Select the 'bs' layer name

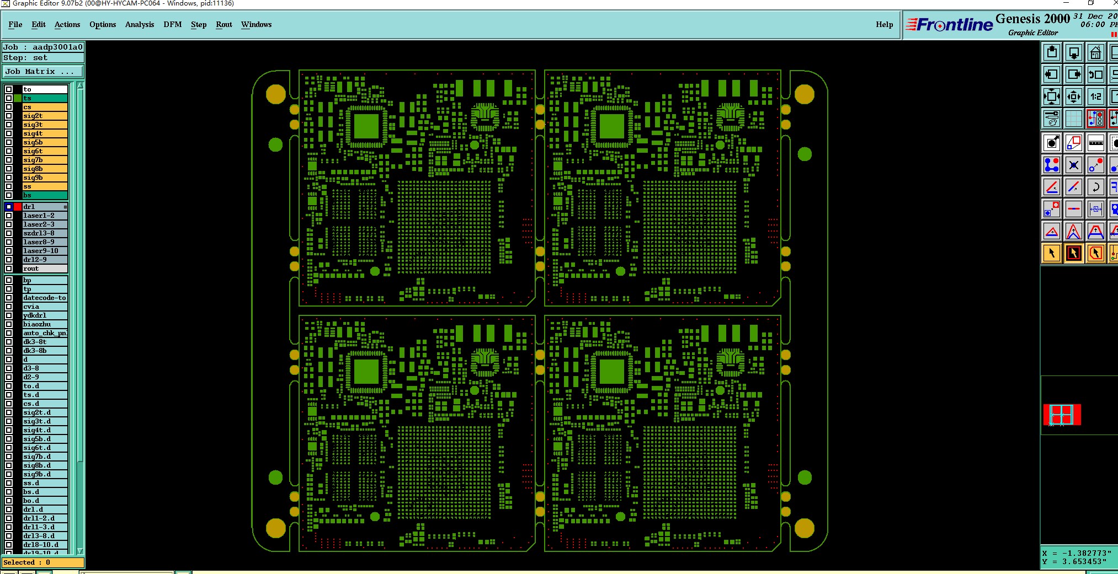click(45, 195)
